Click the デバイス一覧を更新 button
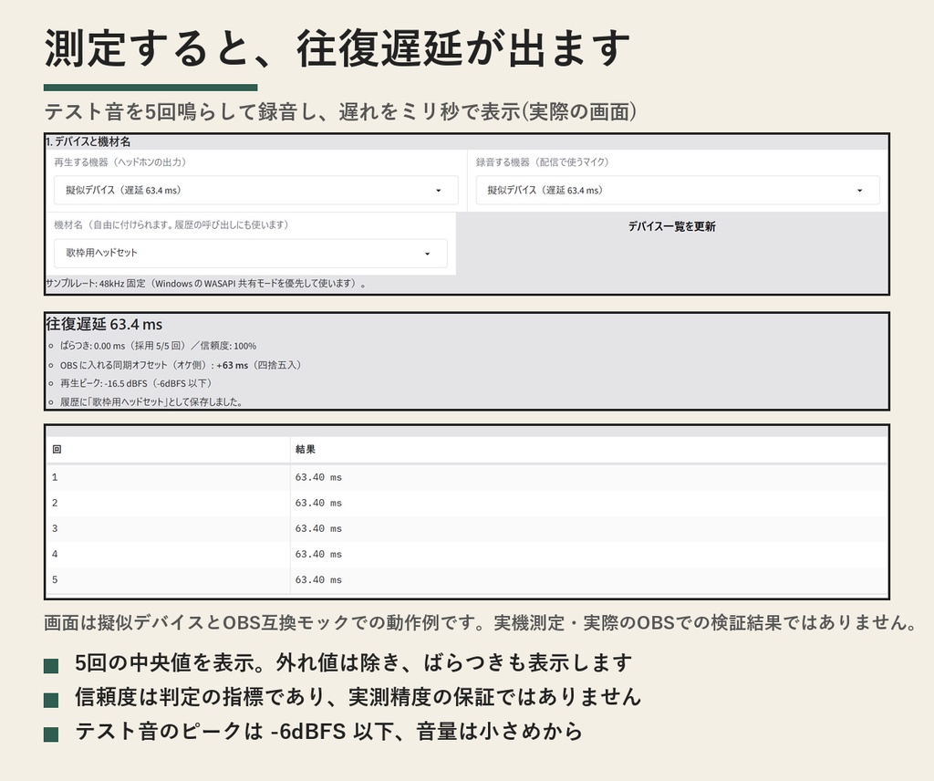 [672, 226]
